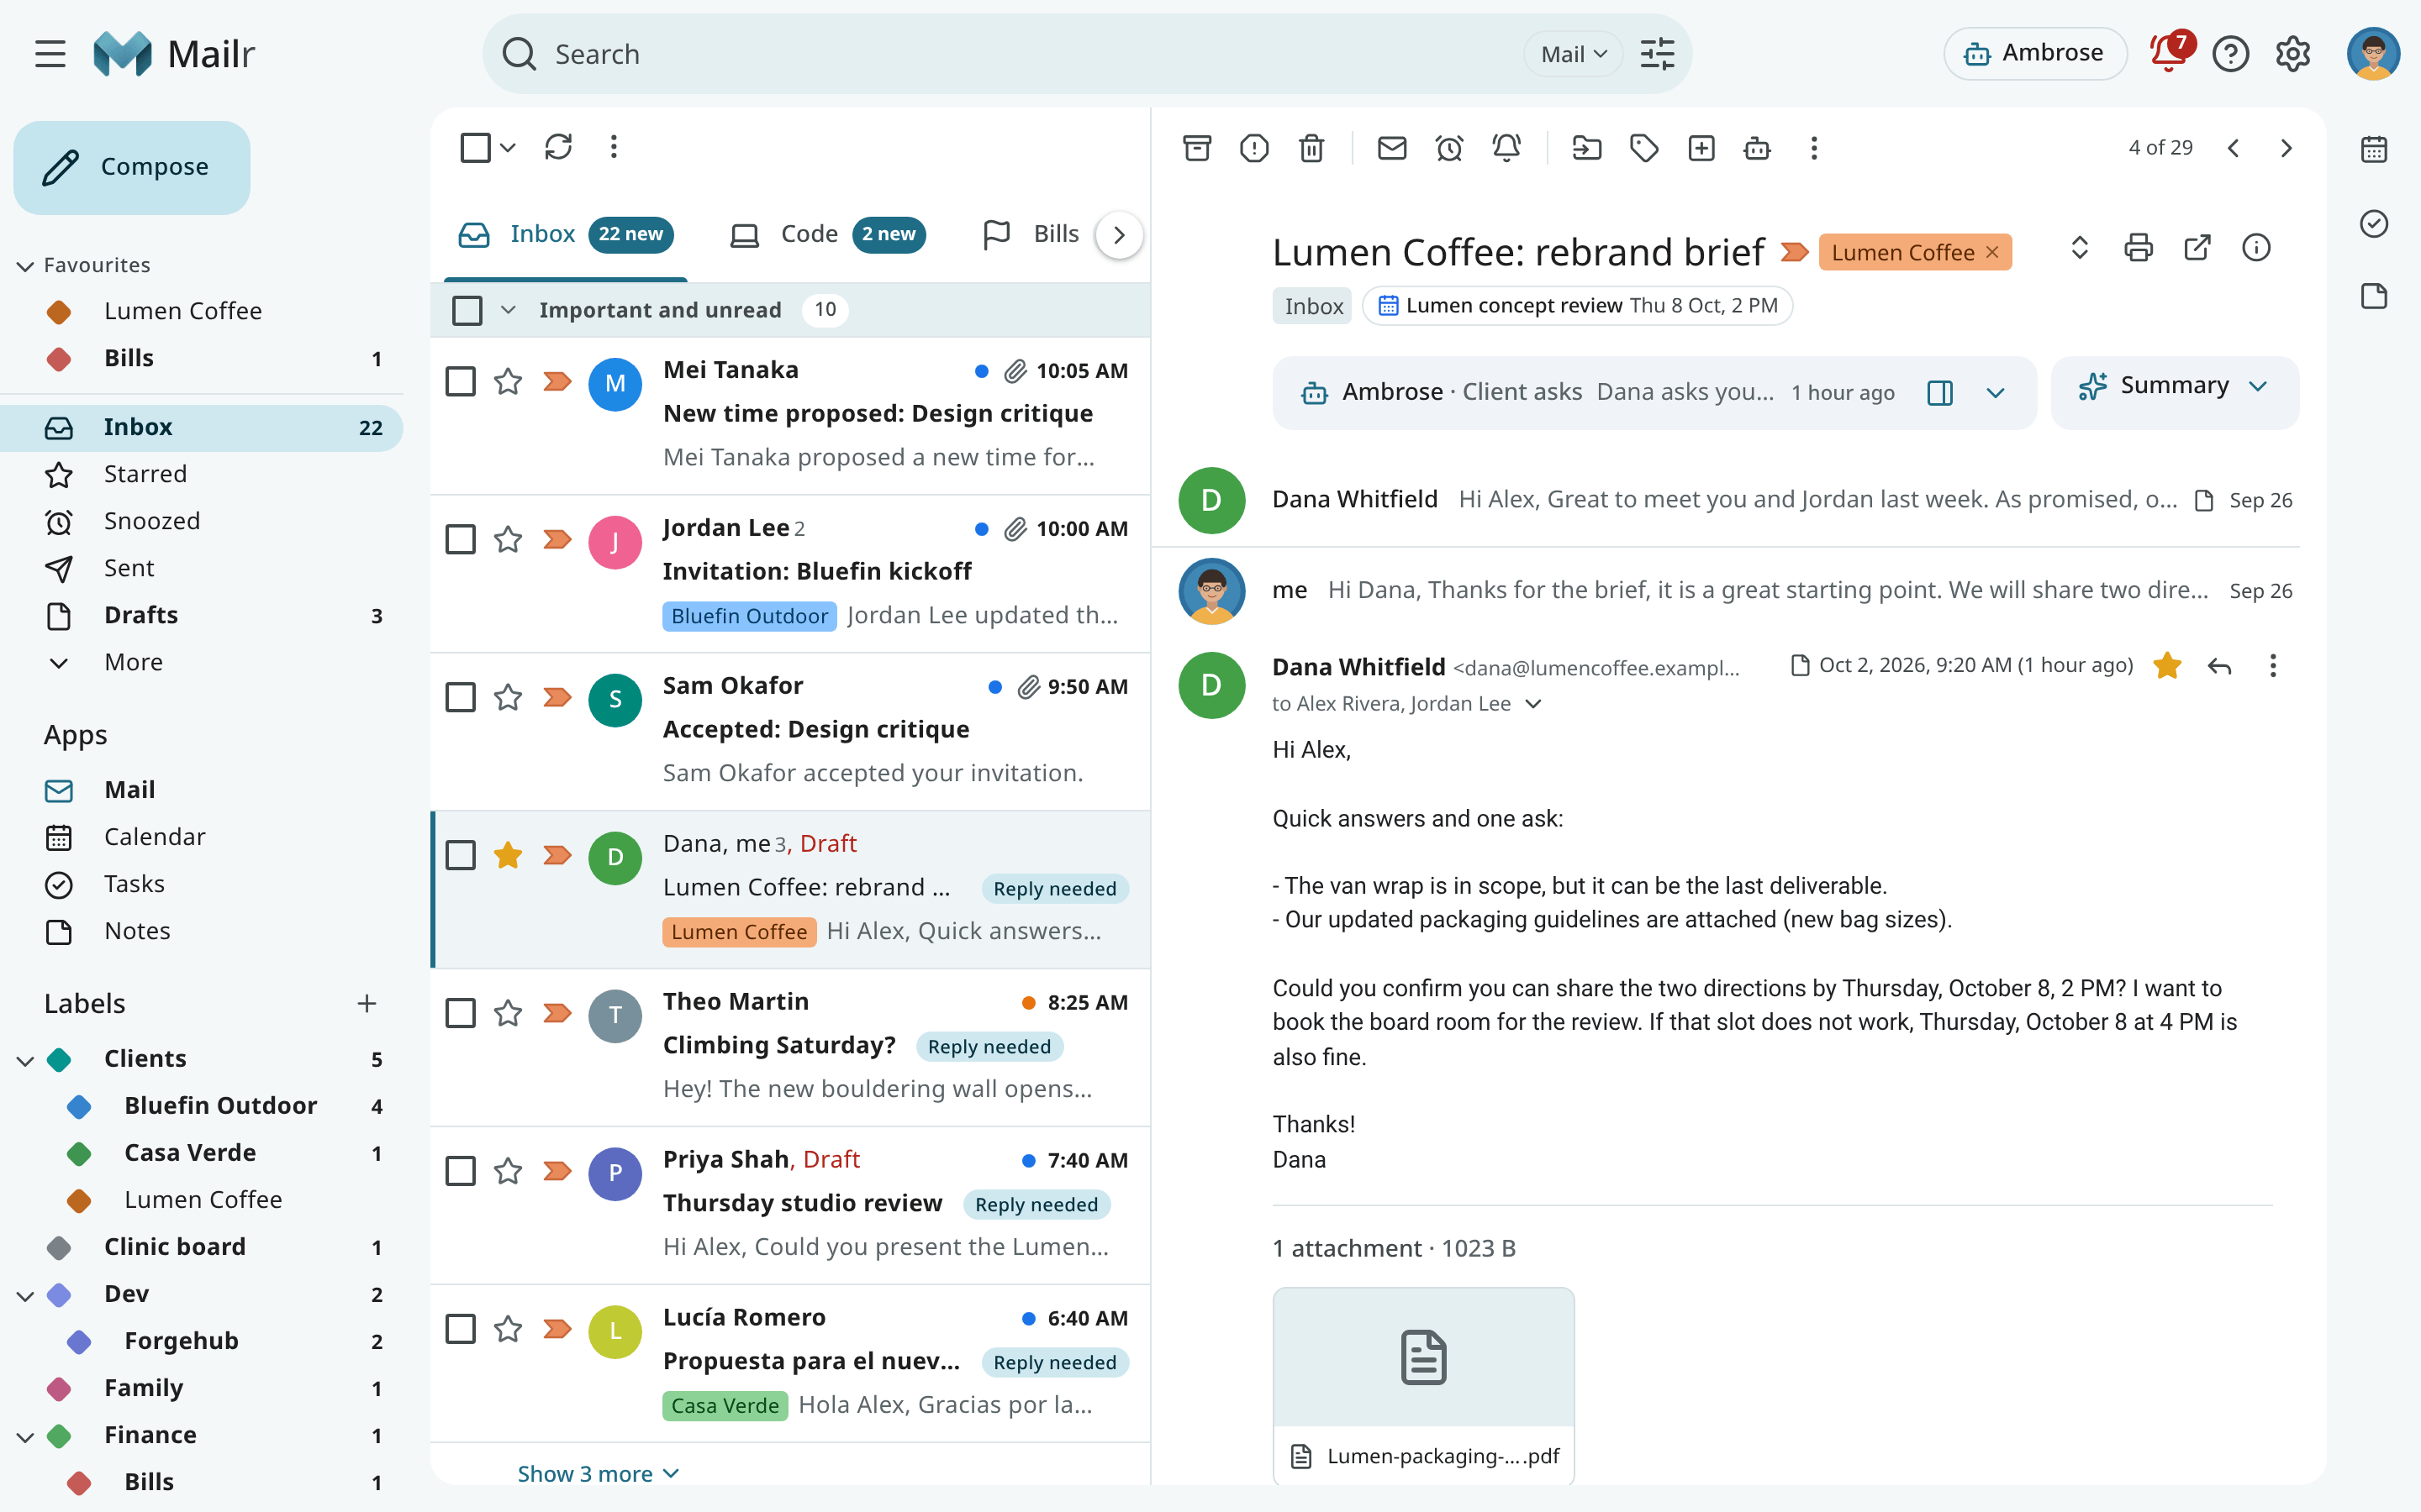Open the Tasks app
The width and height of the screenshot is (2421, 1512).
(x=203, y=884)
